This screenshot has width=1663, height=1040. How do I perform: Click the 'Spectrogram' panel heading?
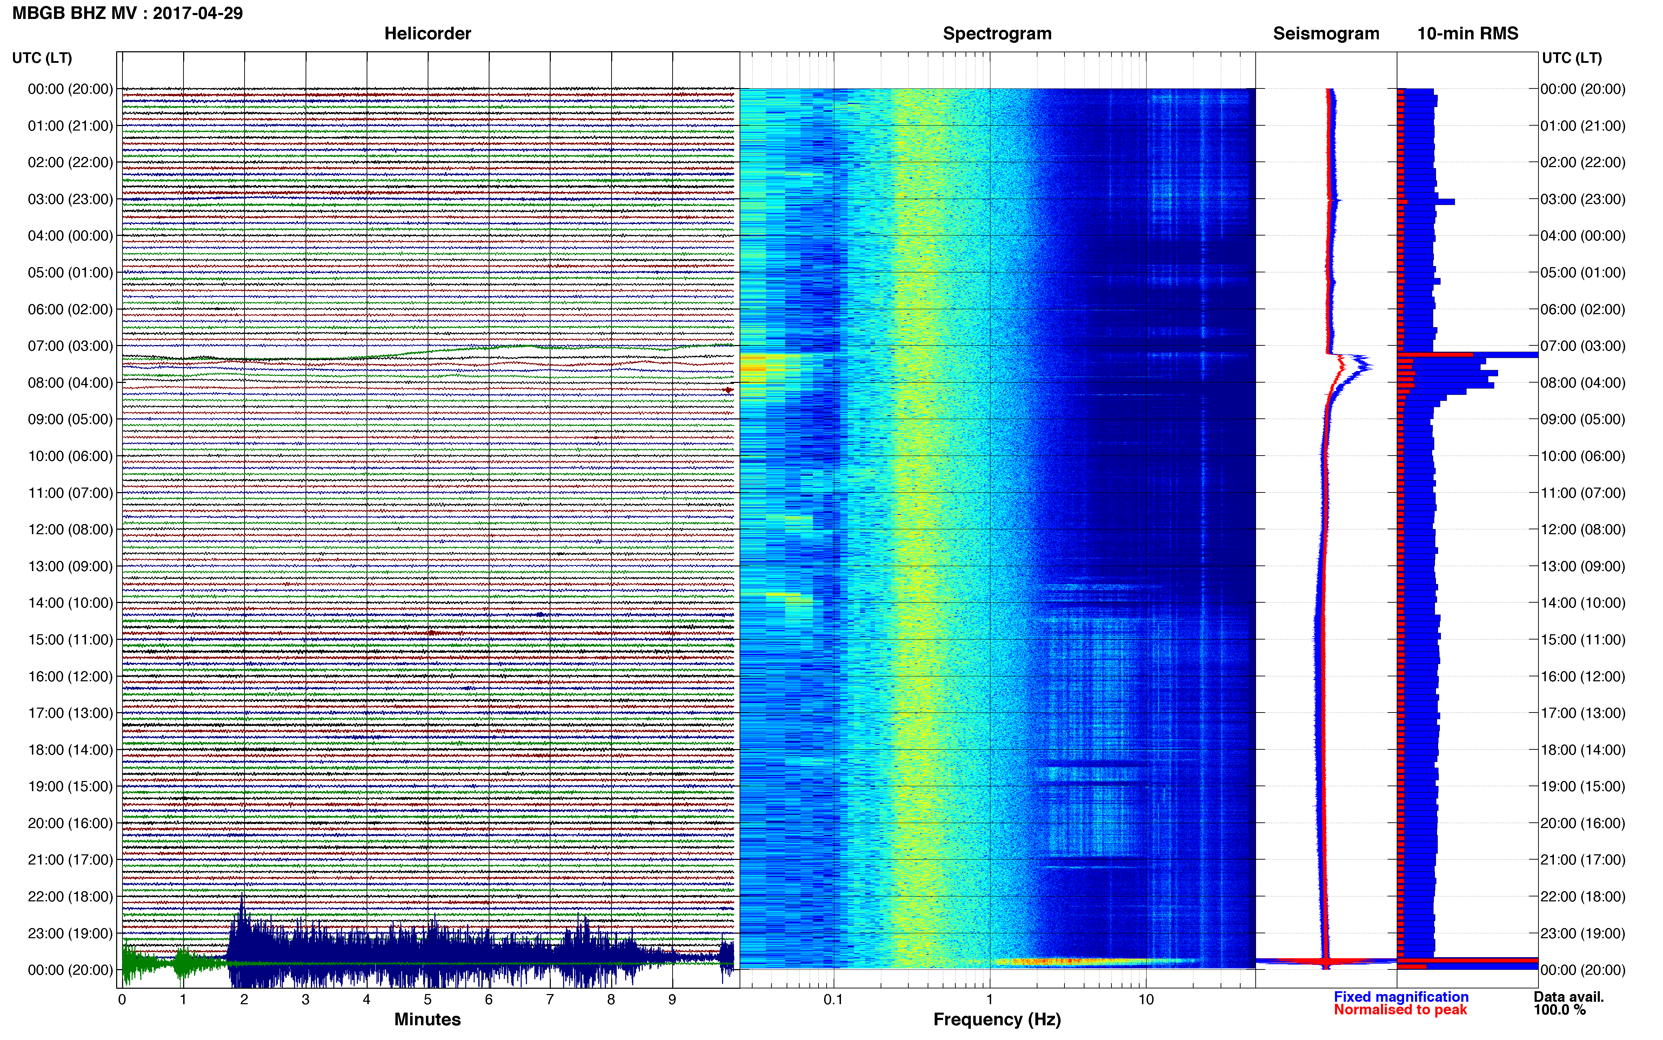[x=997, y=34]
